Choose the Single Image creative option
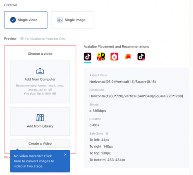Image resolution: width=193 pixels, height=175 pixels. pyautogui.click(x=72, y=20)
